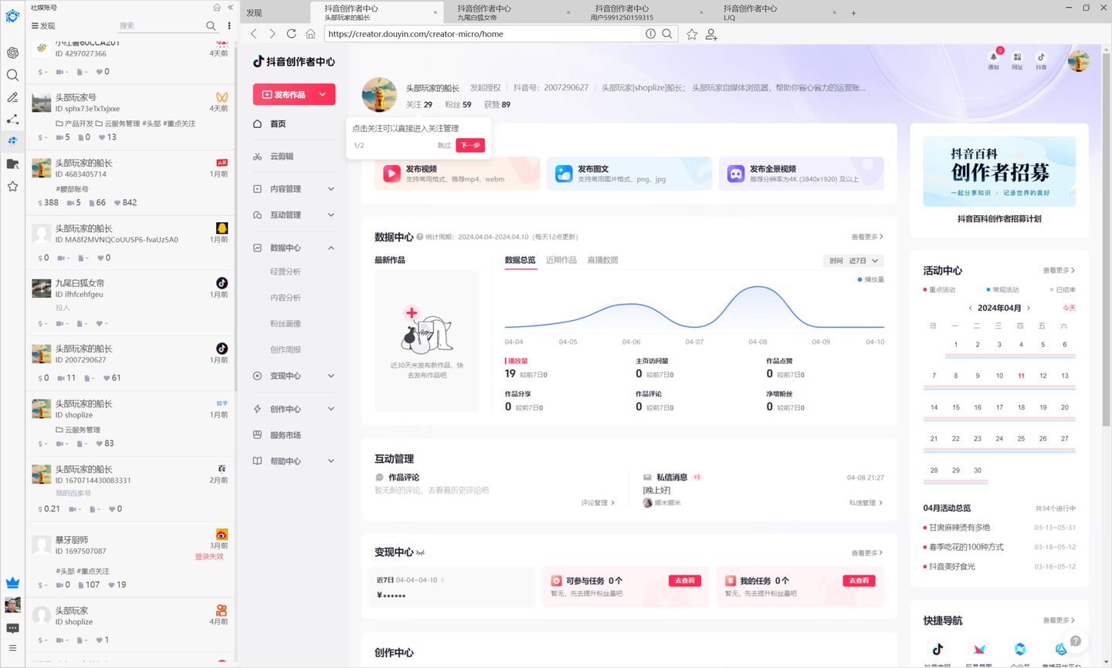Open the three-dot menu in account panel
The height and width of the screenshot is (668, 1112).
click(229, 25)
